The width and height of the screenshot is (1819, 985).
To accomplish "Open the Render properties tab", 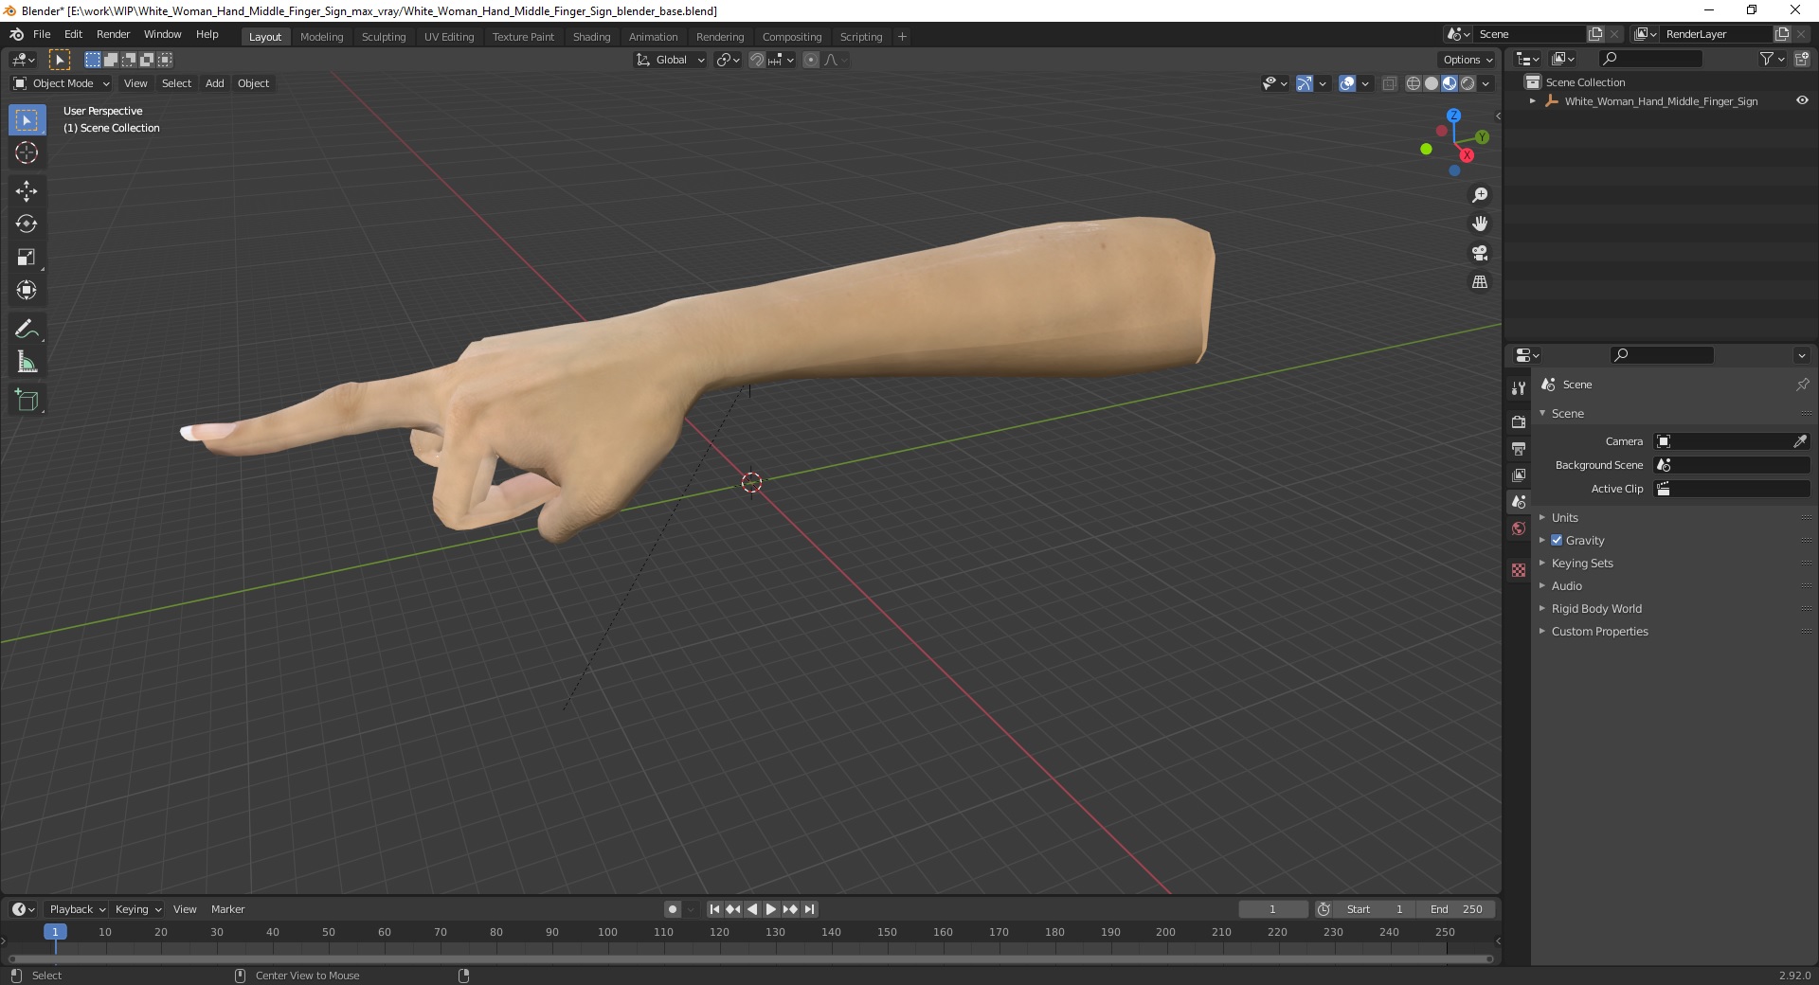I will (x=1519, y=421).
